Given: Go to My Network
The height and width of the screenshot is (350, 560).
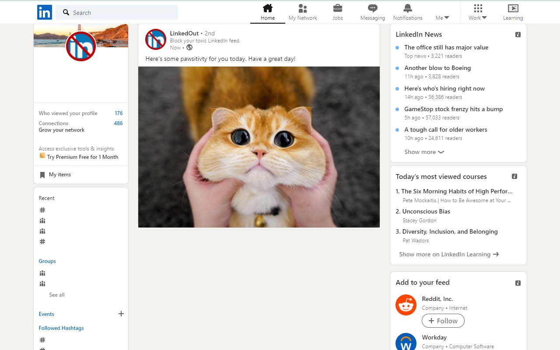Looking at the screenshot, I should (x=303, y=12).
